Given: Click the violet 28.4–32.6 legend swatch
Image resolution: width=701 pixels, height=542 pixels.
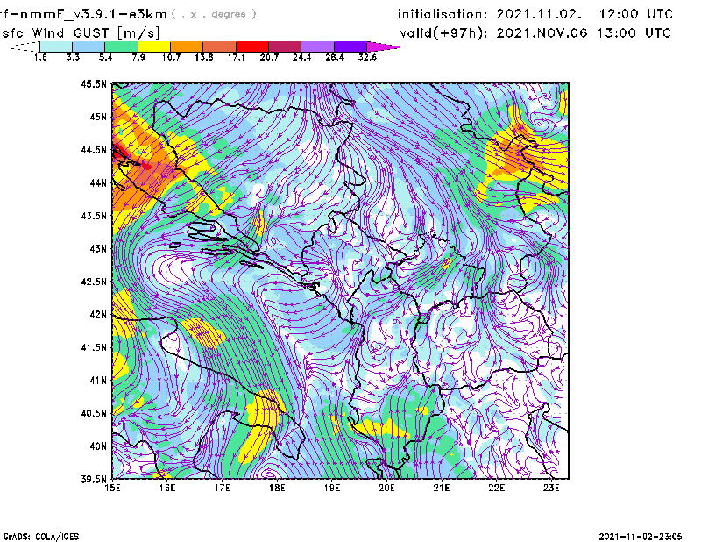Looking at the screenshot, I should 350,46.
